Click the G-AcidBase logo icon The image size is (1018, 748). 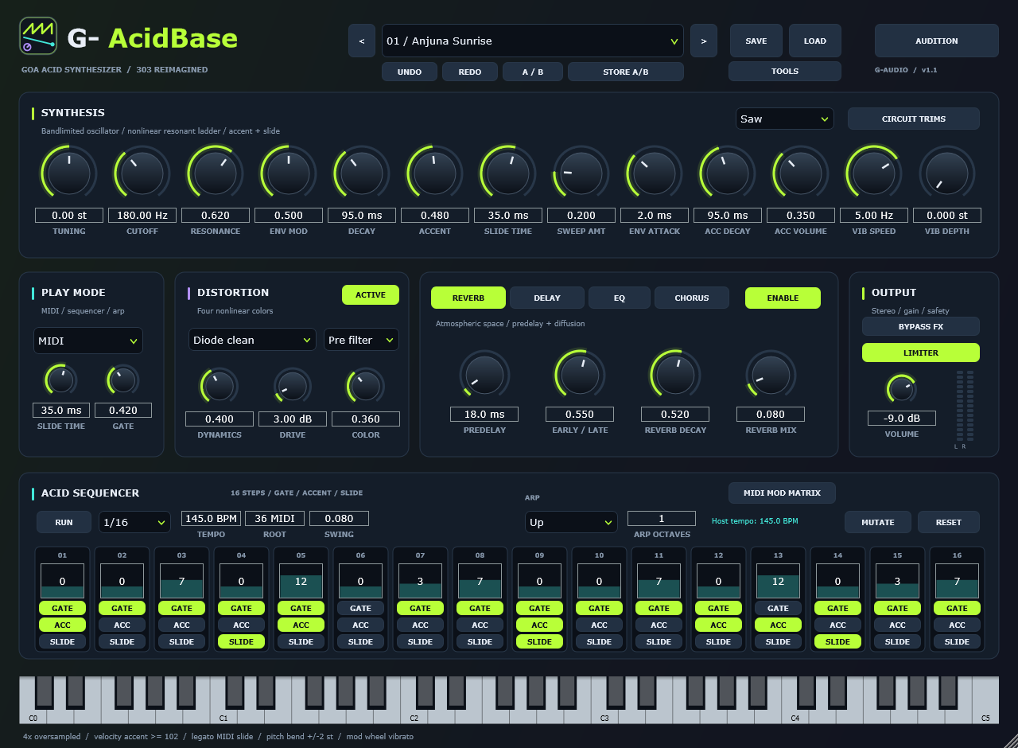pos(38,37)
